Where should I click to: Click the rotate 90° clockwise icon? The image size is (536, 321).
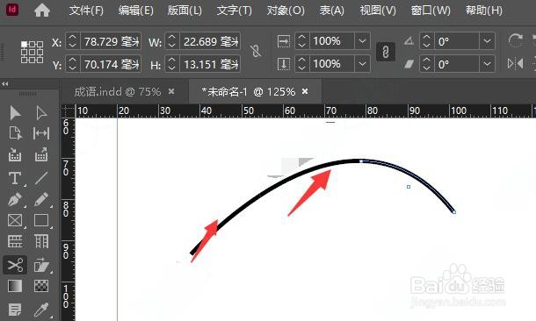515,40
